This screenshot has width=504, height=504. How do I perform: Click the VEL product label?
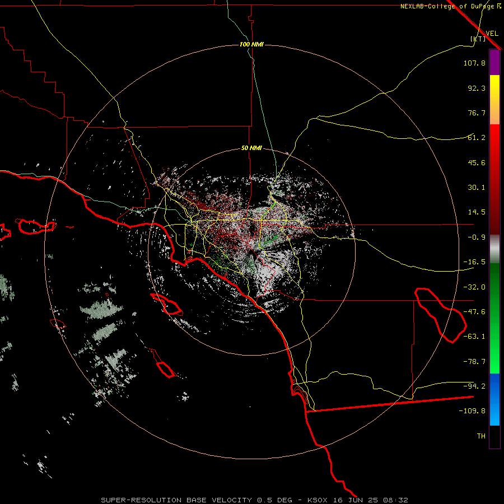point(492,33)
